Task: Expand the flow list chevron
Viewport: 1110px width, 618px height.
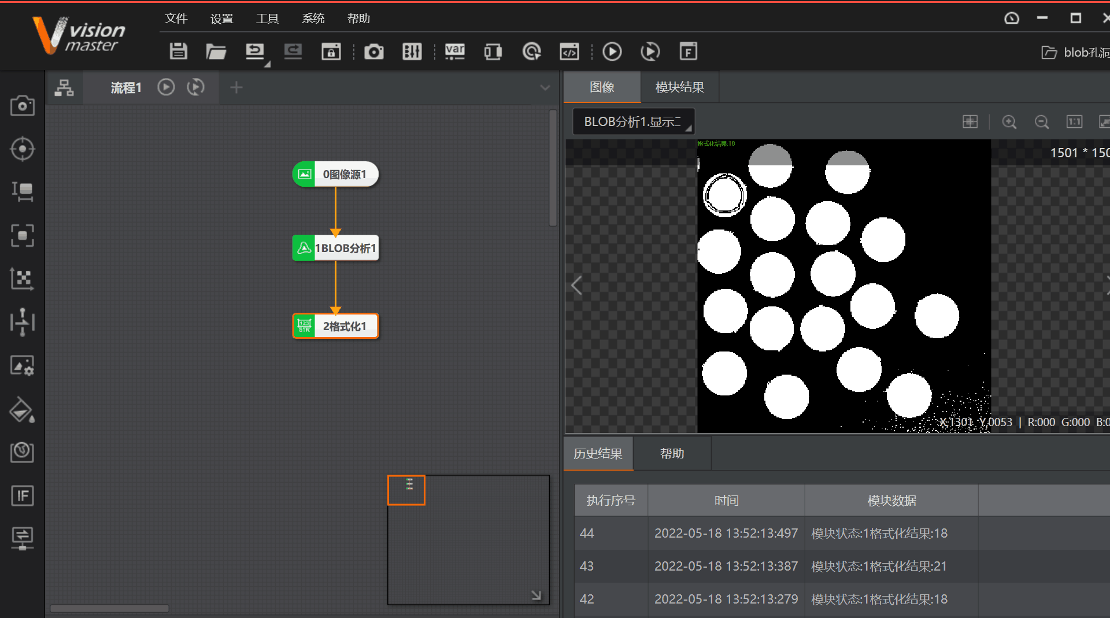Action: tap(545, 88)
